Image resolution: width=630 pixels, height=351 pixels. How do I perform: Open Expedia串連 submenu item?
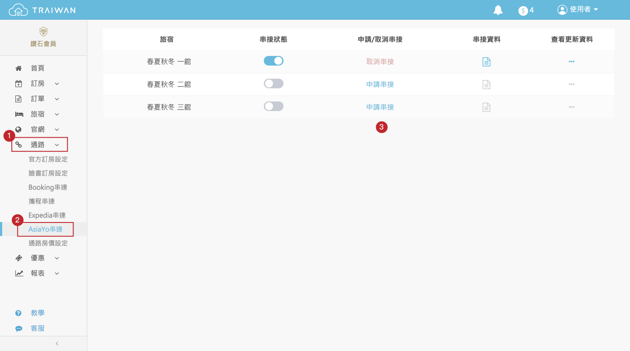pyautogui.click(x=47, y=215)
